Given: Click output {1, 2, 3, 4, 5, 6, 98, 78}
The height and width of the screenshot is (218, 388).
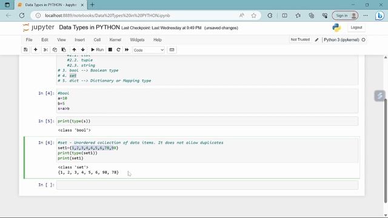Looking at the screenshot, I should (89, 172).
